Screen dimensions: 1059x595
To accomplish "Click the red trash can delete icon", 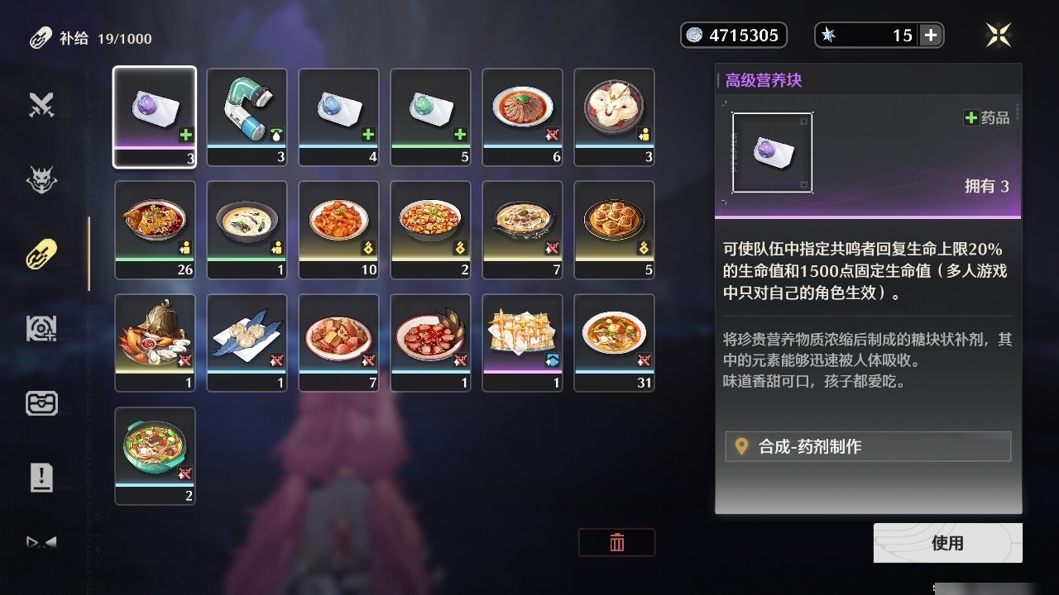I will click(616, 542).
